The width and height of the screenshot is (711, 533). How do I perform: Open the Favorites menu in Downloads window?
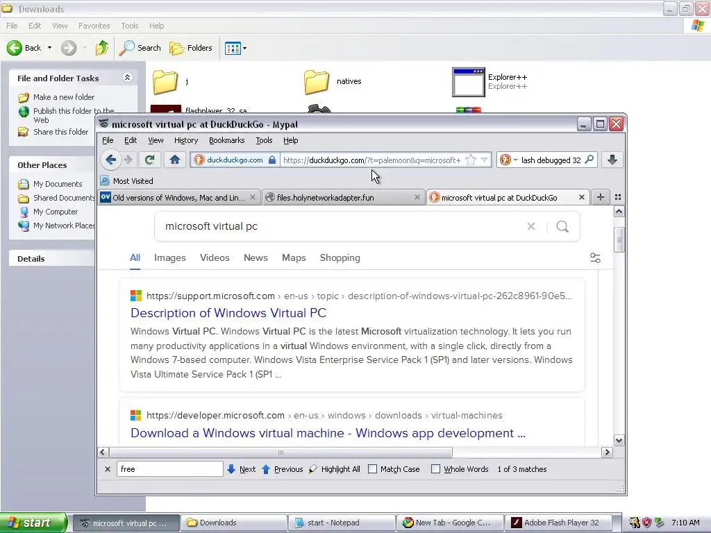(94, 26)
